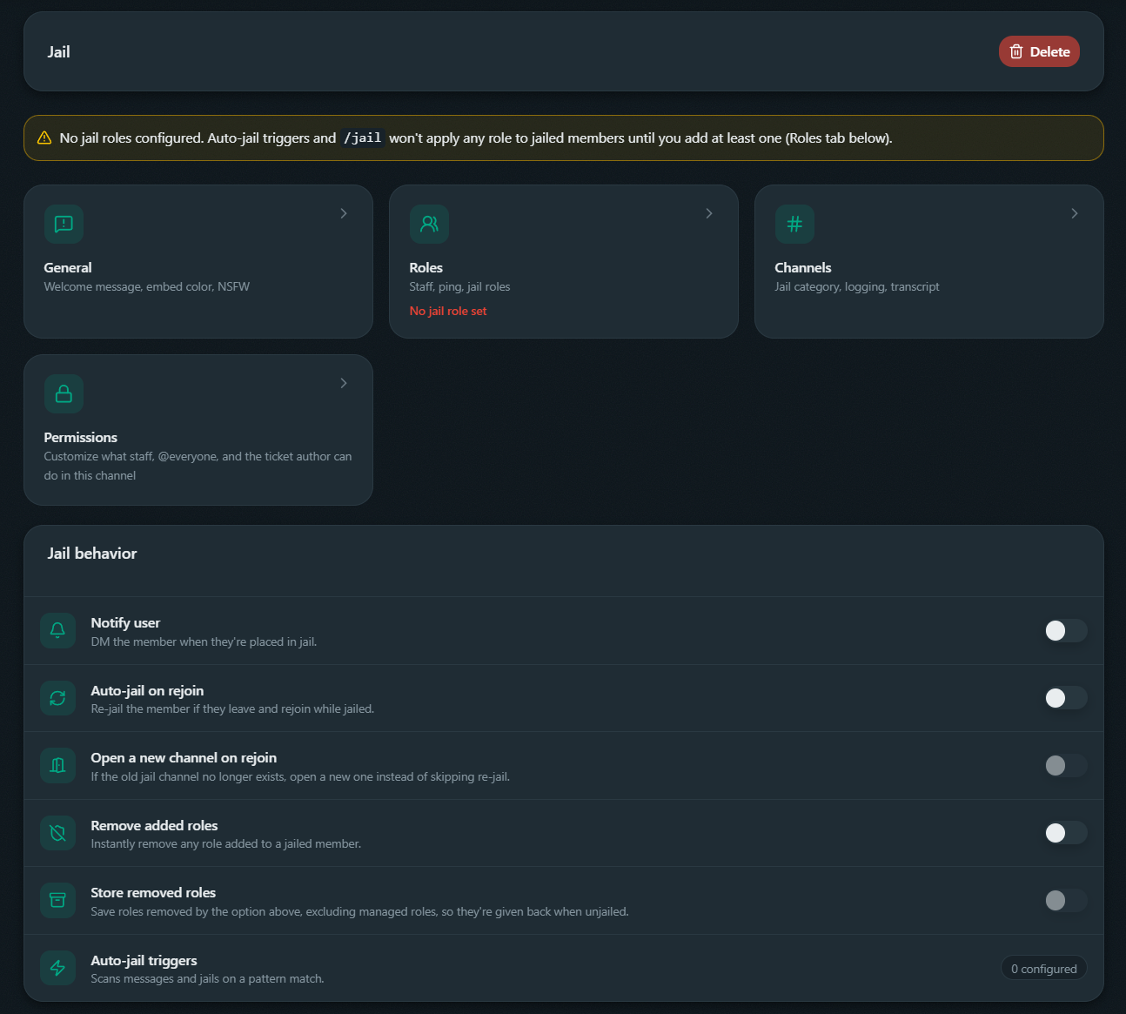Click the Roles people icon

click(x=429, y=224)
